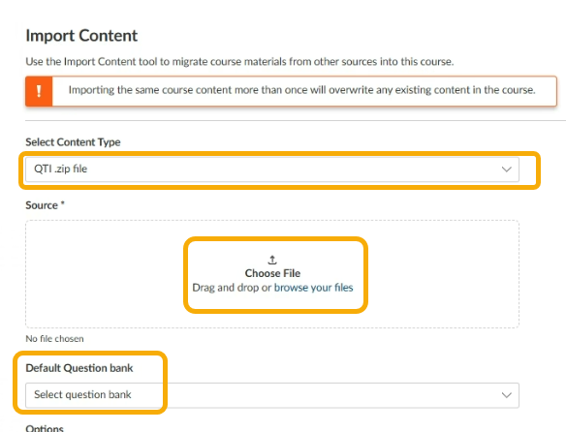Click the overwrite warning message text
The image size is (566, 432).
pos(301,90)
